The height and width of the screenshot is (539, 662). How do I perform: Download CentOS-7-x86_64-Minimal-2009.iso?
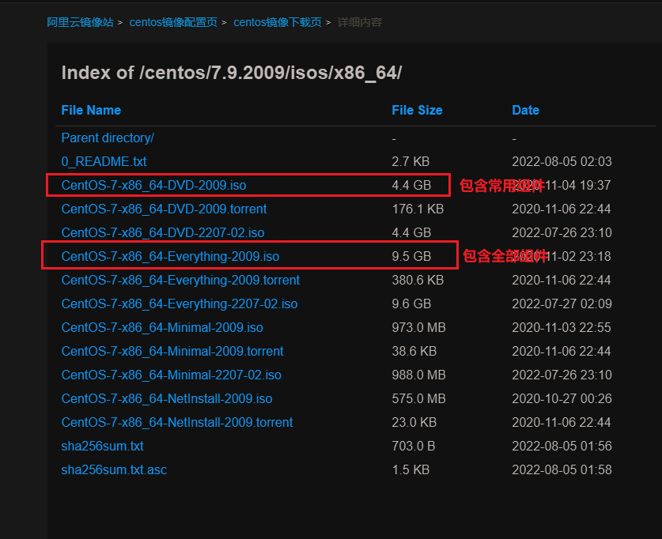tap(162, 327)
